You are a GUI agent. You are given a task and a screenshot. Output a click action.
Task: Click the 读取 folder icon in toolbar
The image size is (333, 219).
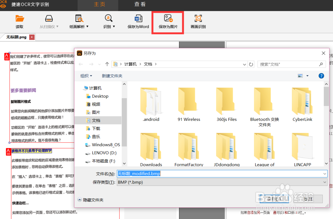tap(20, 19)
